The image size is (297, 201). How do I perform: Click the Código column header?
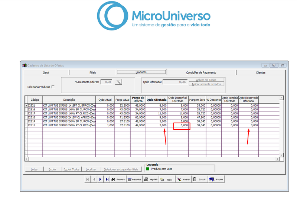click(x=35, y=100)
